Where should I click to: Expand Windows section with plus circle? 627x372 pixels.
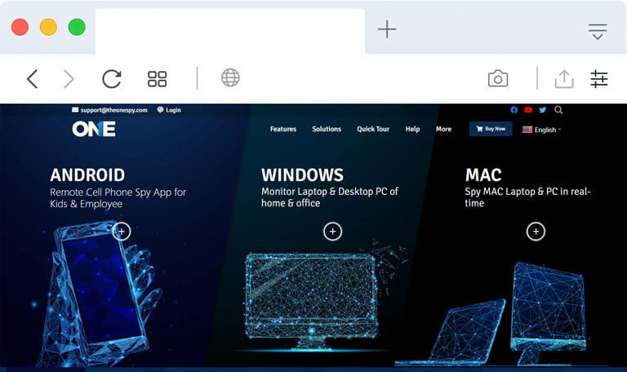[x=333, y=232]
